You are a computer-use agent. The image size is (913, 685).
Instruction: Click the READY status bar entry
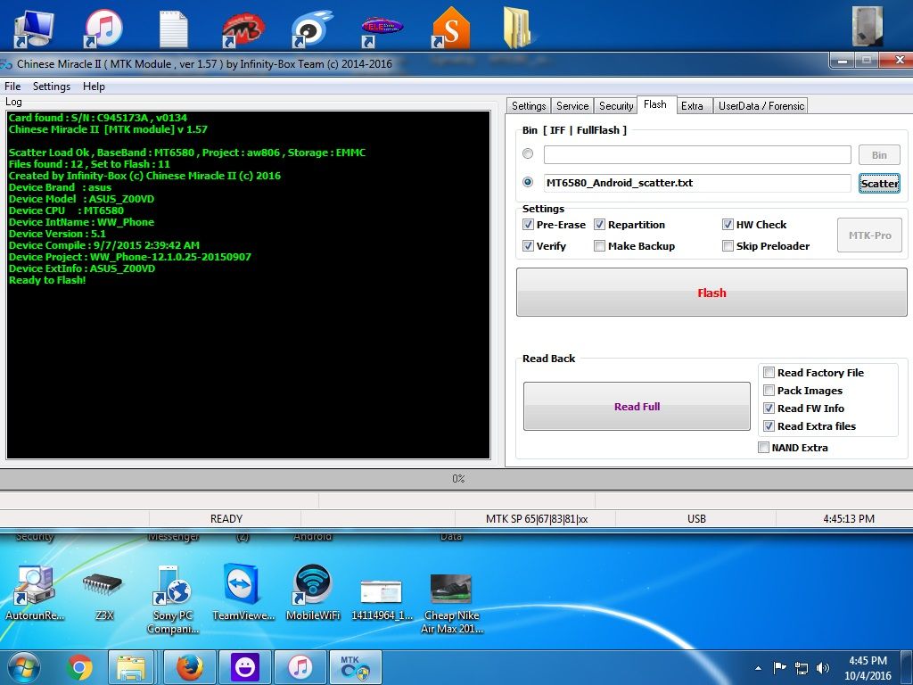tap(226, 518)
